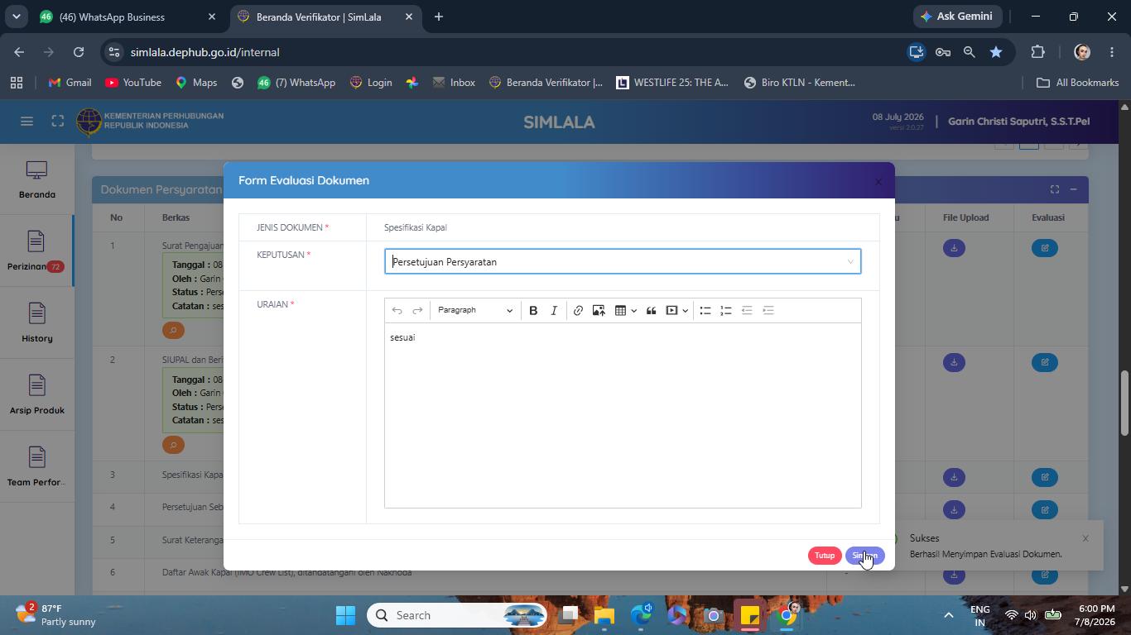Open Arsip Produk in sidebar
Image resolution: width=1131 pixels, height=635 pixels.
tap(36, 395)
